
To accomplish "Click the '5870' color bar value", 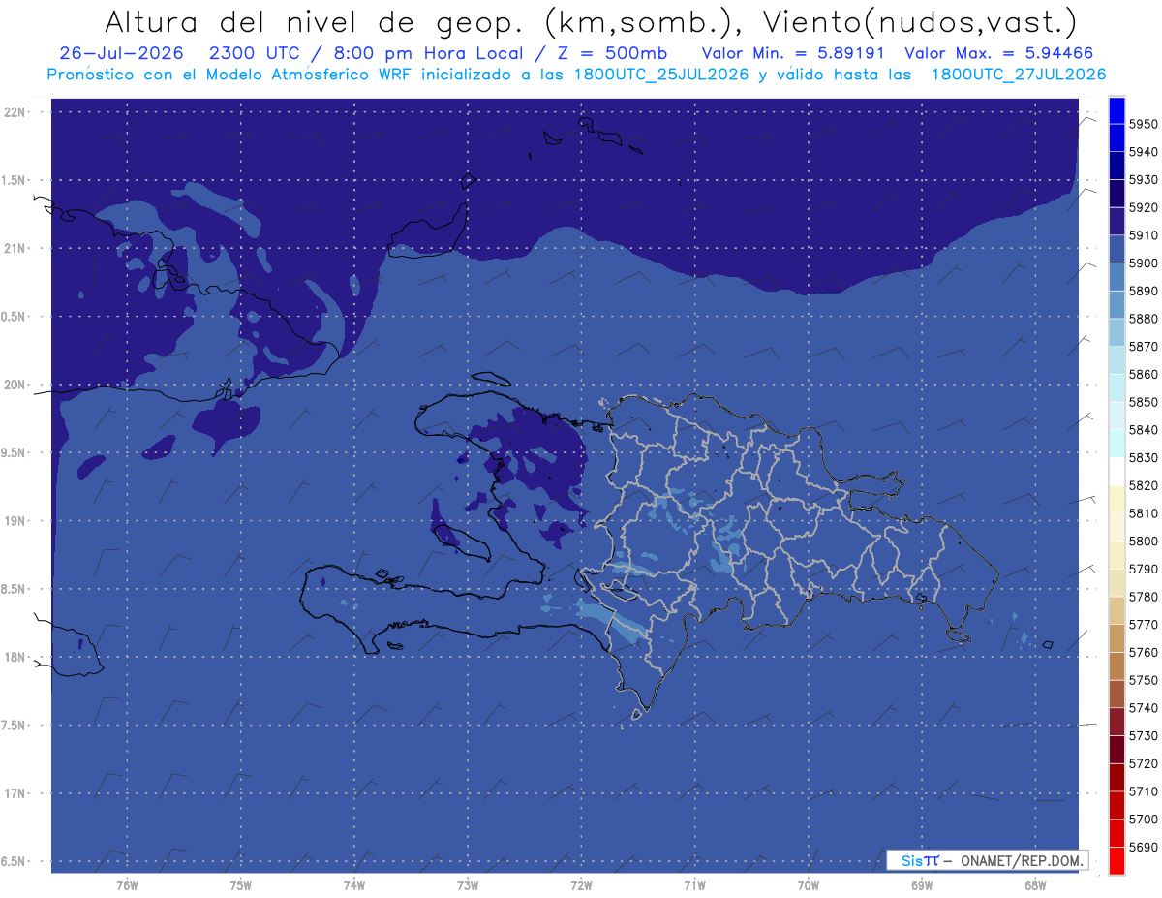I will [1143, 346].
